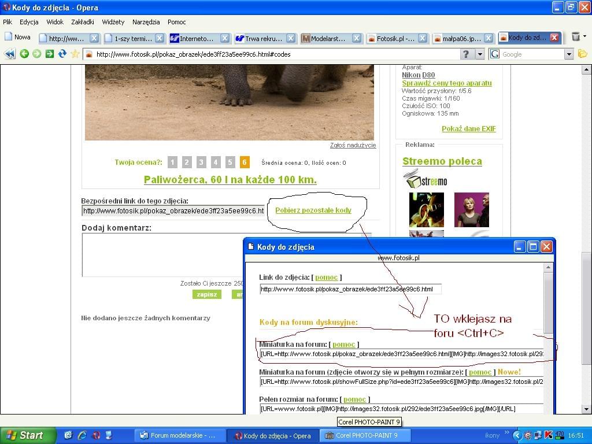Open the Pokaż dane EXIF link
The image size is (592, 444).
(468, 128)
